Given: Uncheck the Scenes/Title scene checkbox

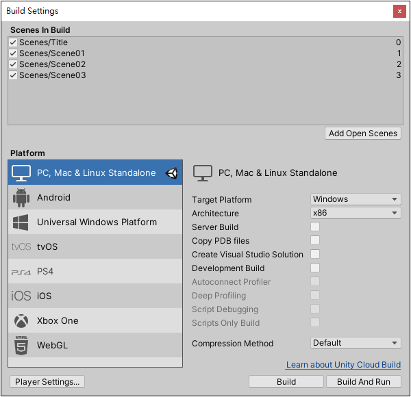Looking at the screenshot, I should coord(13,42).
